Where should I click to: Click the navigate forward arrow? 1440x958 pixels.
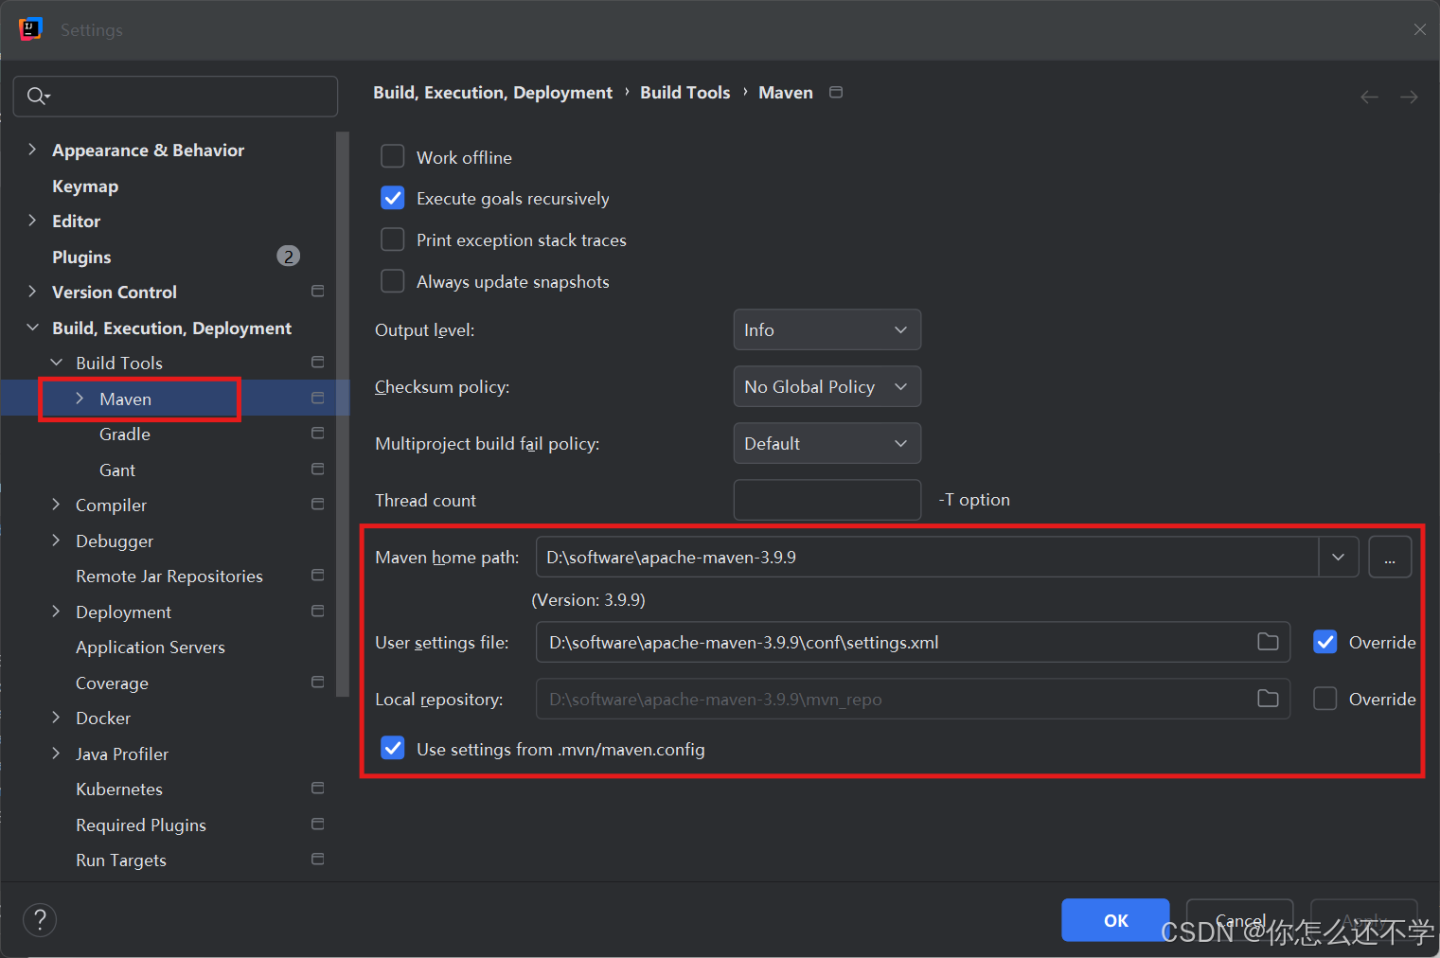1409,97
